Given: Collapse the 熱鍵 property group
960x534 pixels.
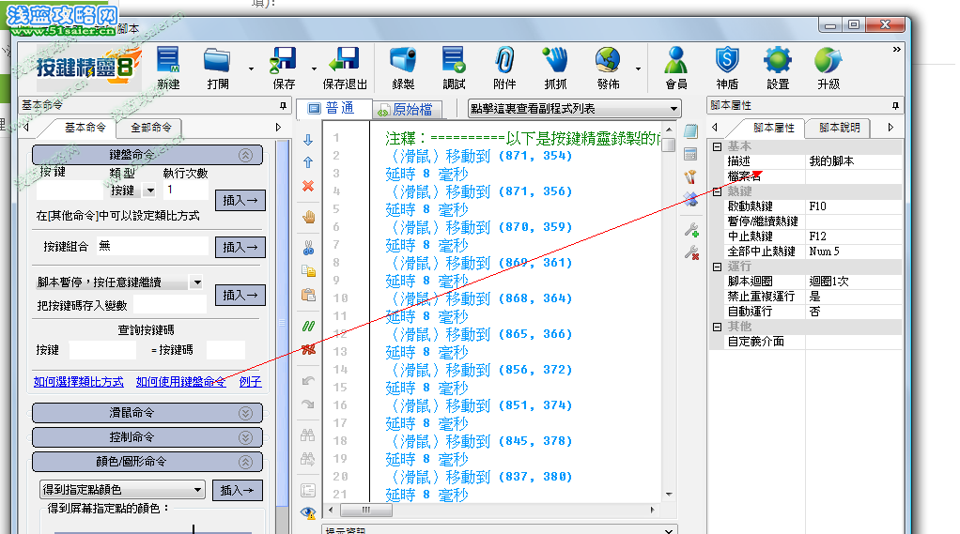Looking at the screenshot, I should (x=717, y=191).
